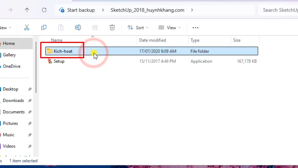Click the SketchUp_2018_huynhkhang.com breadcrumb
The height and width of the screenshot is (168, 298).
(x=147, y=10)
